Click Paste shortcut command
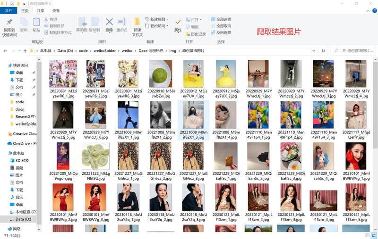 point(58,33)
